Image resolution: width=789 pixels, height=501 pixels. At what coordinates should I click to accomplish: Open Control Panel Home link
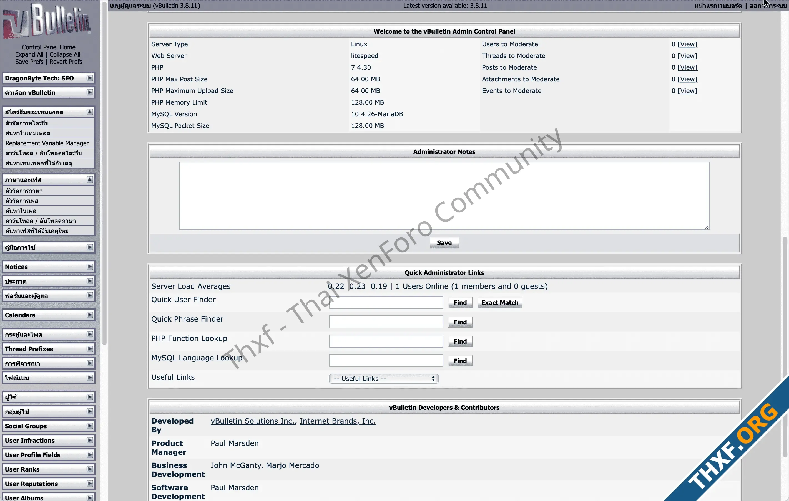49,47
